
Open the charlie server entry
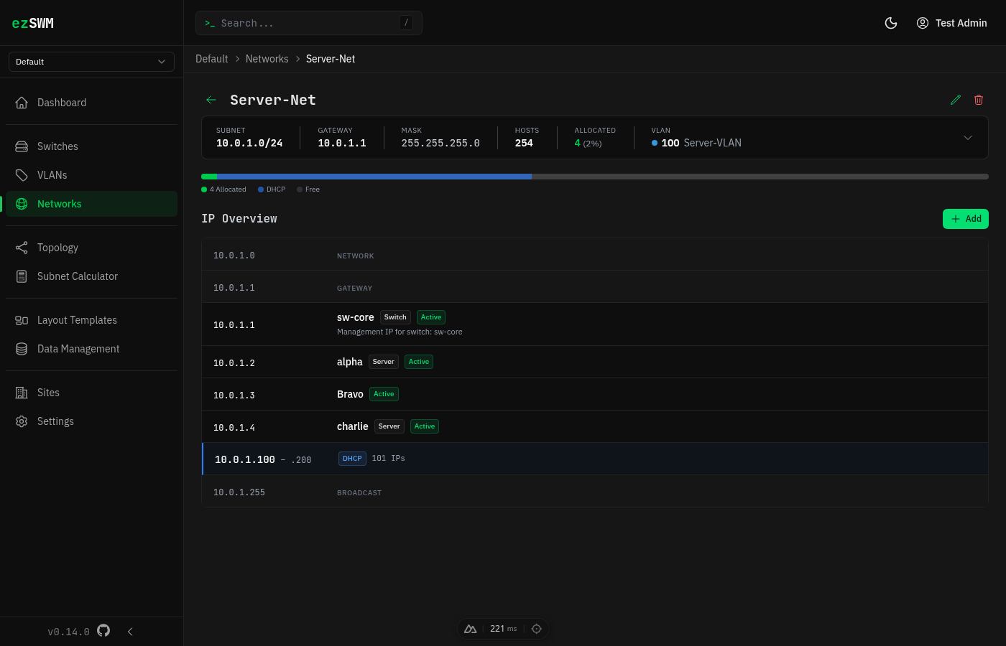[595, 427]
